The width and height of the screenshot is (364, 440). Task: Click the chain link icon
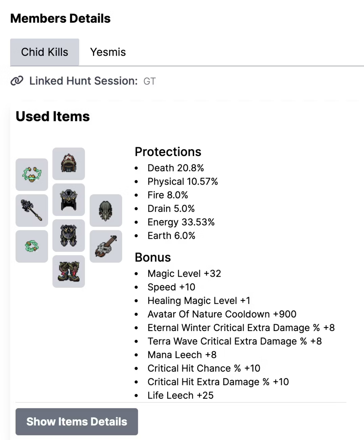17,81
